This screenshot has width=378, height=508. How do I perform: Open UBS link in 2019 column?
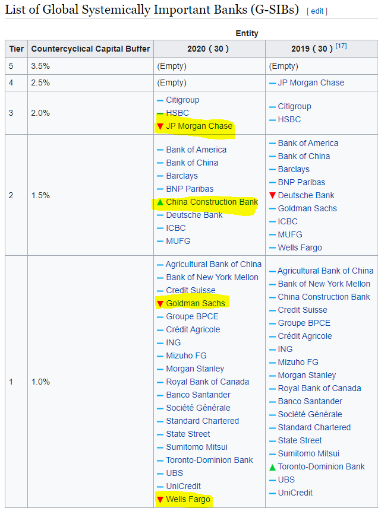286,480
